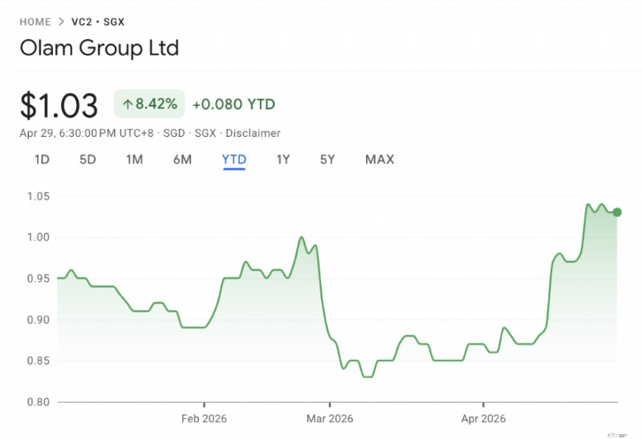Click the up arrow in percent badge
The height and width of the screenshot is (439, 642).
128,104
